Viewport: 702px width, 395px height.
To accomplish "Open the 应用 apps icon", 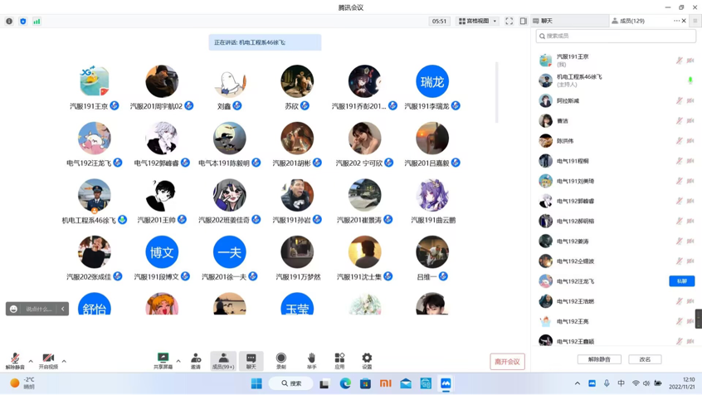I will [x=339, y=360].
